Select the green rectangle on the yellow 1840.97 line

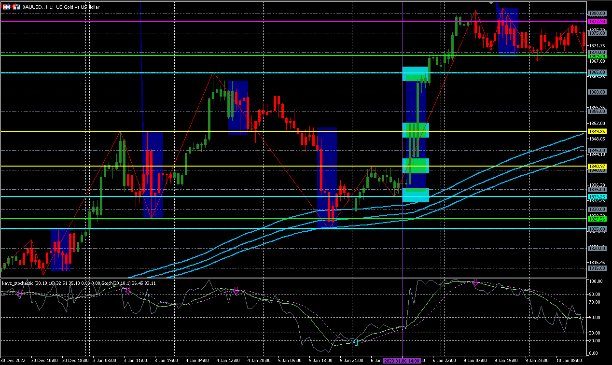(x=416, y=166)
